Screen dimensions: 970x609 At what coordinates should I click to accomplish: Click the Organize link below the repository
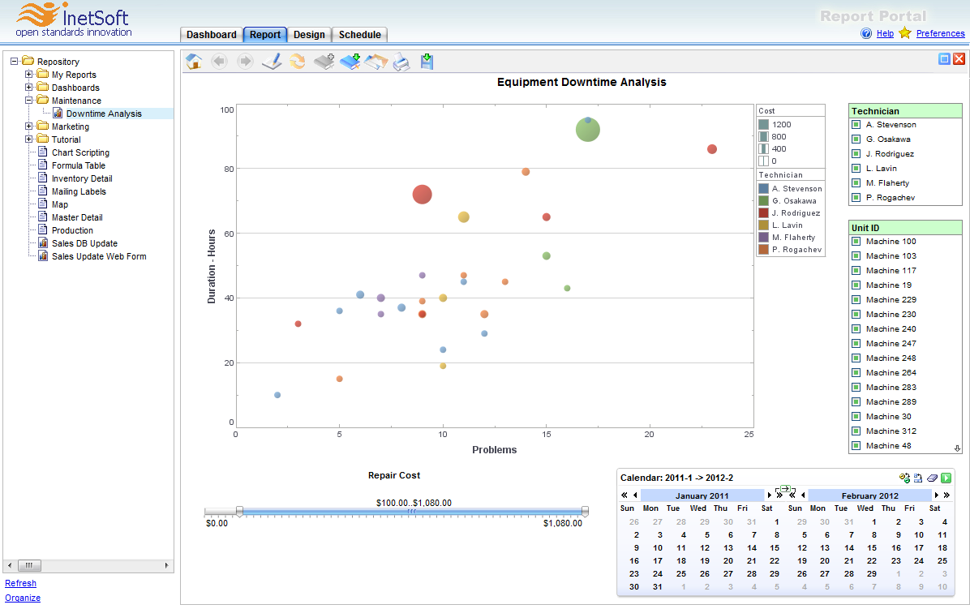coord(23,598)
